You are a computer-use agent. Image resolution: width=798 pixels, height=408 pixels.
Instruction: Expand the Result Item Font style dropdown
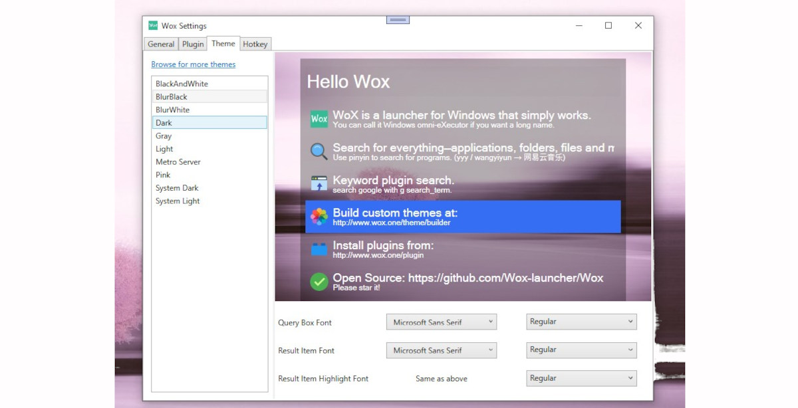(x=581, y=350)
